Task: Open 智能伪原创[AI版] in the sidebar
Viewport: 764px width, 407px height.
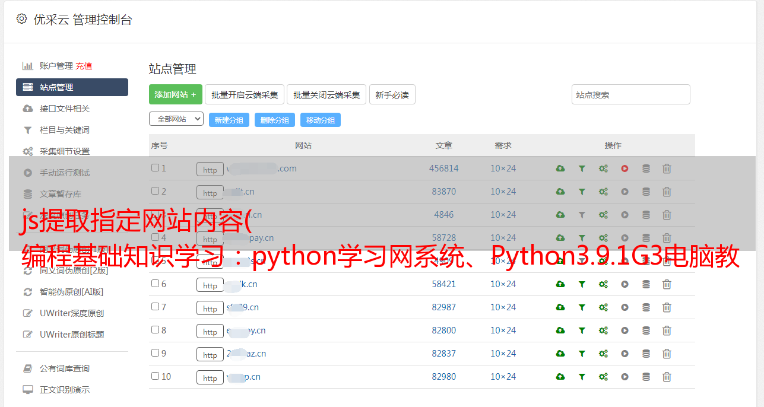Action: tap(72, 292)
